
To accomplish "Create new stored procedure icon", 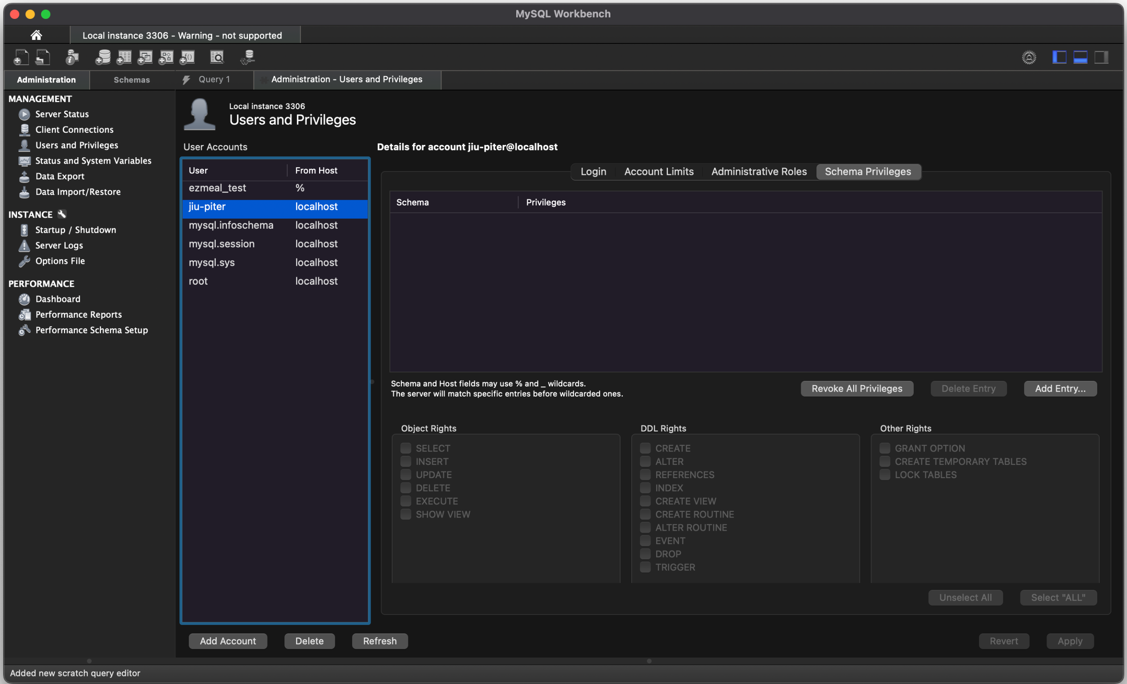I will [166, 57].
